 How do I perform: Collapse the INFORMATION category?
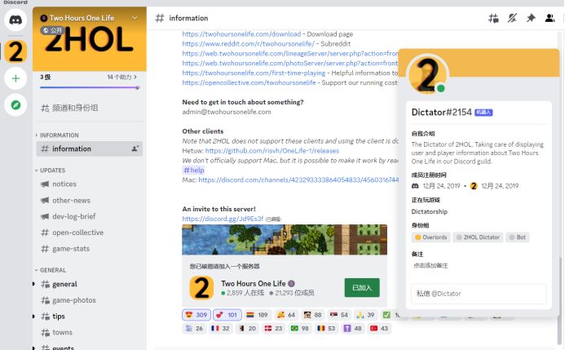57,135
